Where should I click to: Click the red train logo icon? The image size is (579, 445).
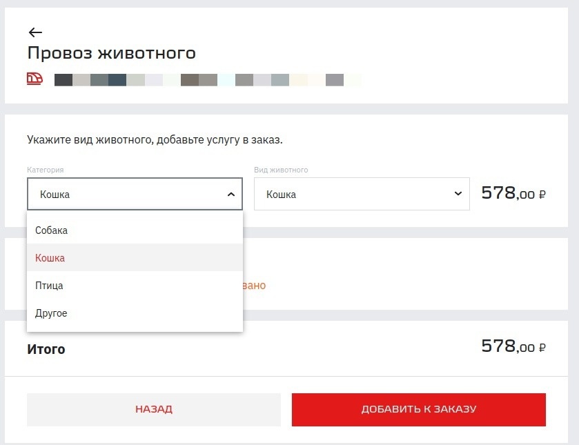[x=35, y=79]
